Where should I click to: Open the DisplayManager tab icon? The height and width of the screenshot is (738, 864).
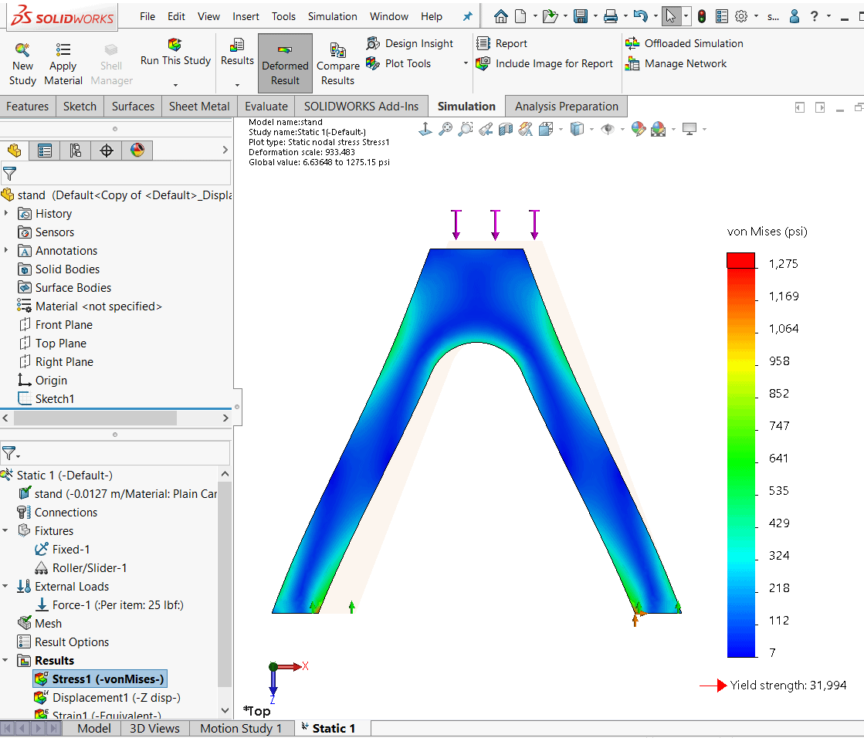(137, 151)
